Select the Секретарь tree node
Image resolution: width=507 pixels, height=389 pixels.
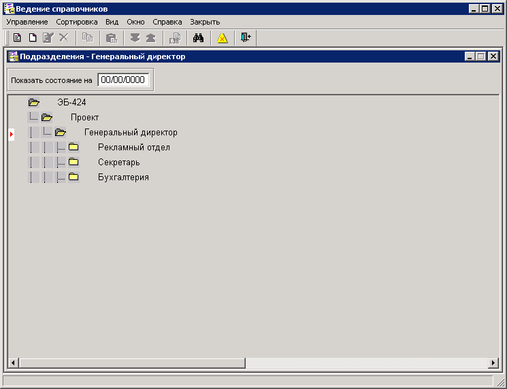118,162
